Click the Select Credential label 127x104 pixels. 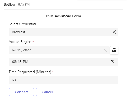click(x=22, y=24)
